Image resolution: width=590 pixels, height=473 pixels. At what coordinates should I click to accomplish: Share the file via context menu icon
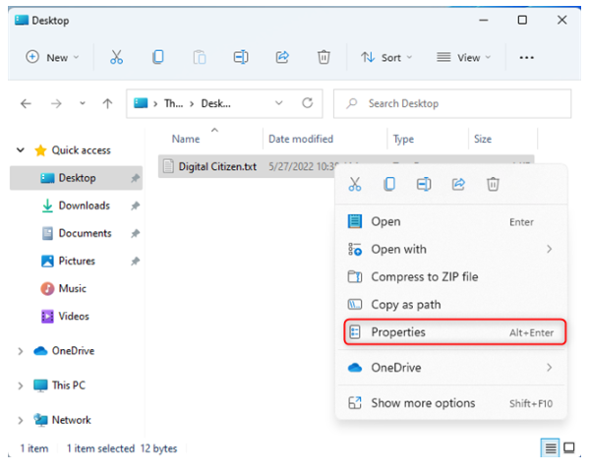click(458, 185)
